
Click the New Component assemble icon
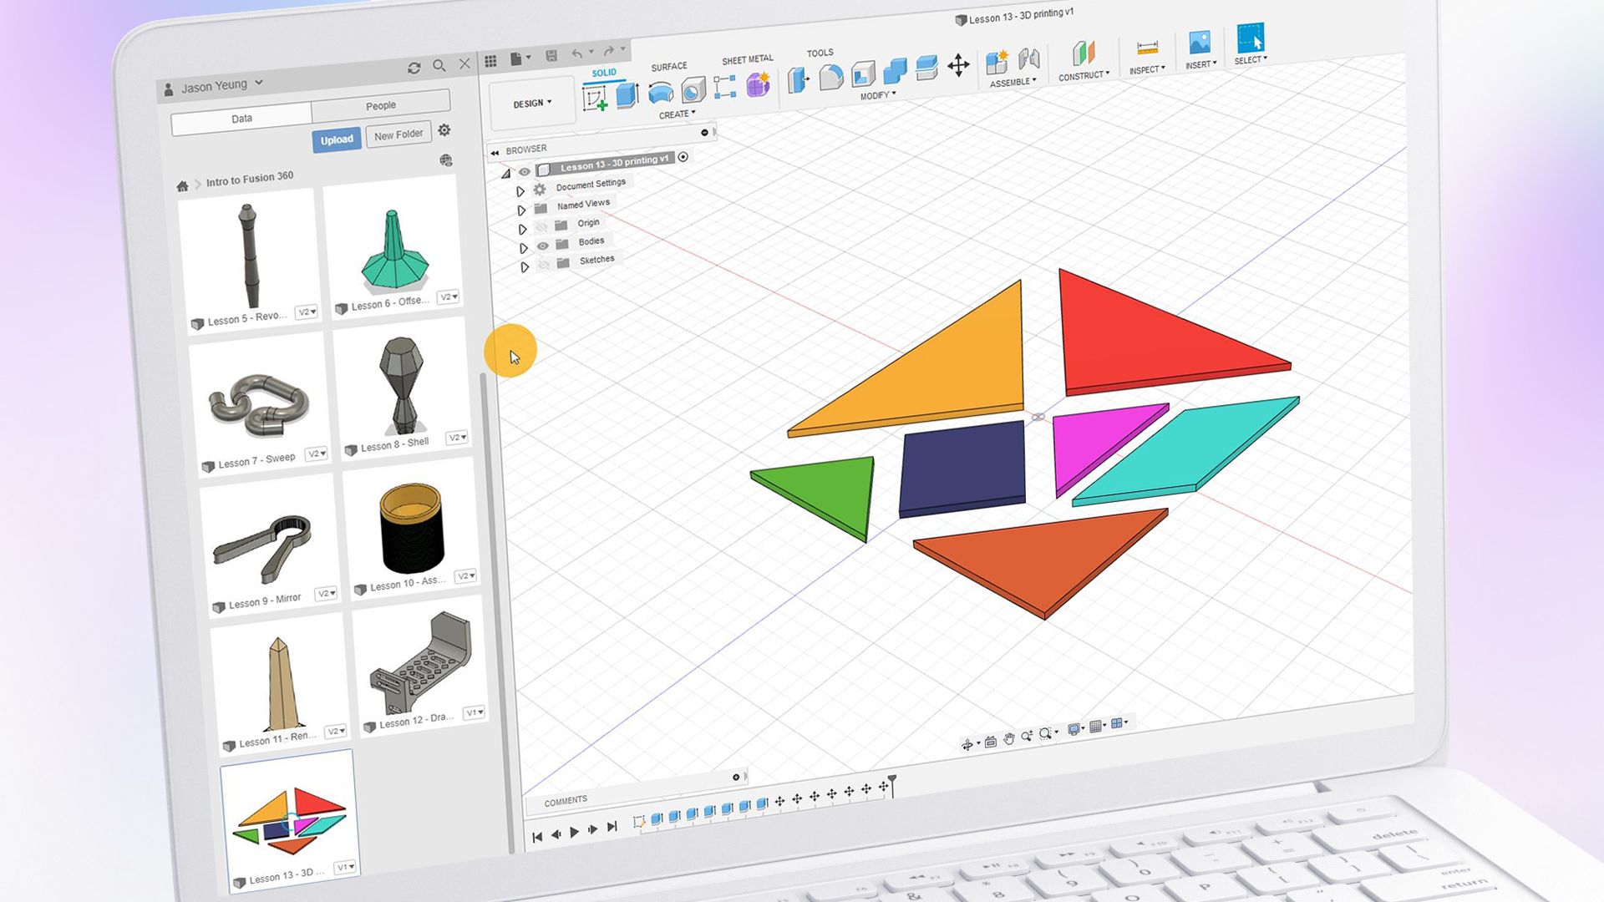click(x=997, y=62)
